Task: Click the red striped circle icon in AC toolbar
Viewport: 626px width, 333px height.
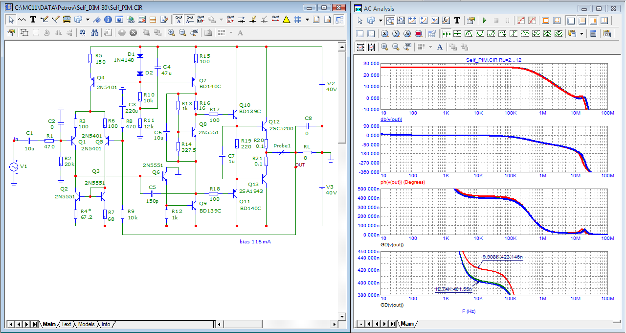Action: pos(419,34)
